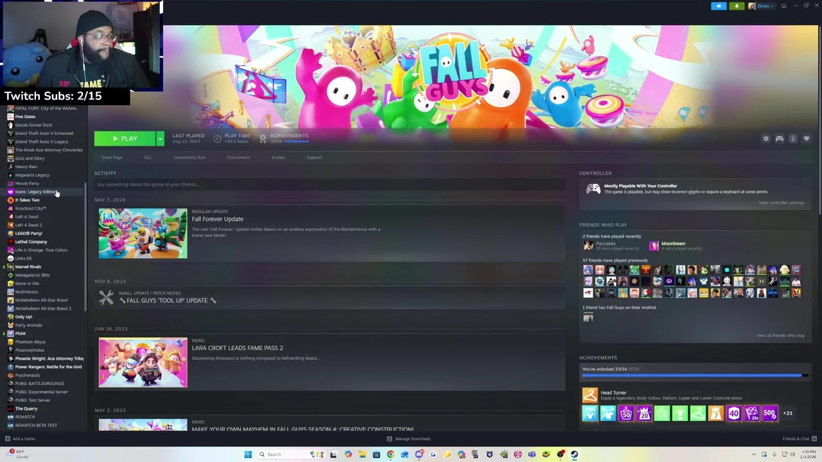This screenshot has height=462, width=822.
Task: Open the Fall Forever Update article title
Action: 218,219
